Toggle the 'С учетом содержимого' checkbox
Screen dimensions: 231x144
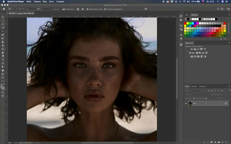(x=105, y=9)
